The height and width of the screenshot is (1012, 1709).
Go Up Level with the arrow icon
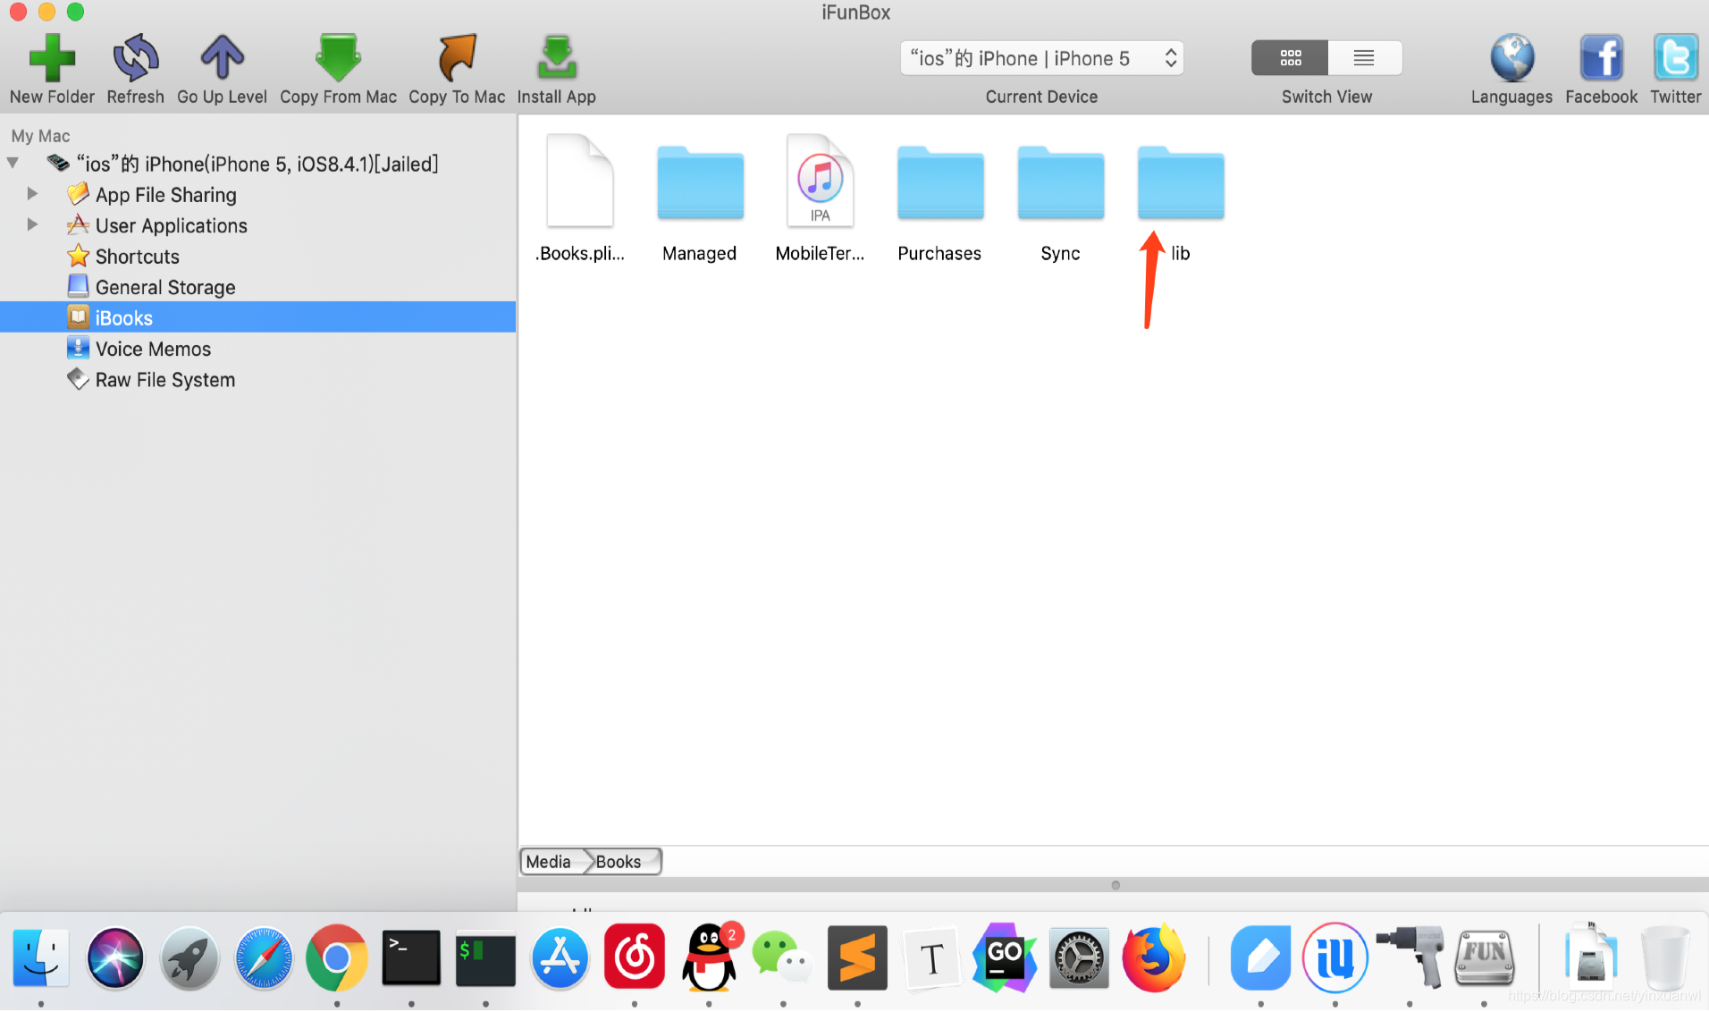click(222, 58)
